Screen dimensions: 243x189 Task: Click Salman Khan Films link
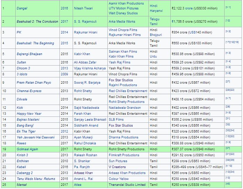[123, 52]
